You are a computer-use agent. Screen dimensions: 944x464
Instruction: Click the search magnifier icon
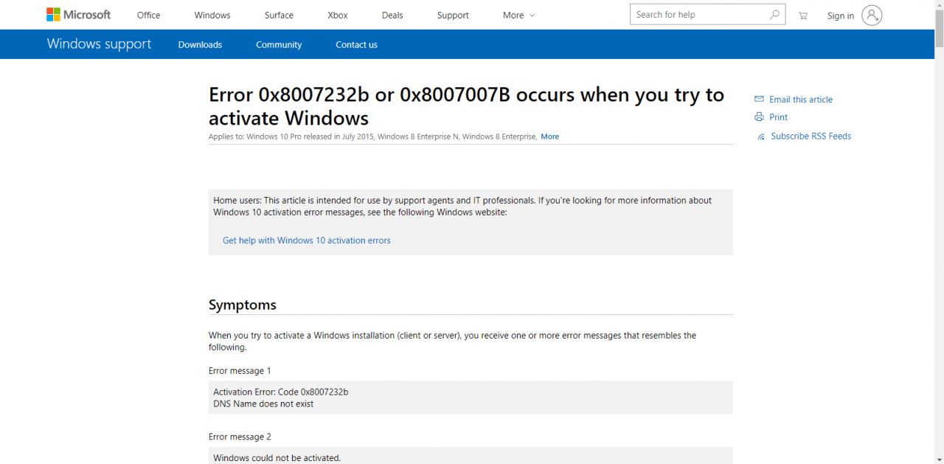pyautogui.click(x=774, y=15)
